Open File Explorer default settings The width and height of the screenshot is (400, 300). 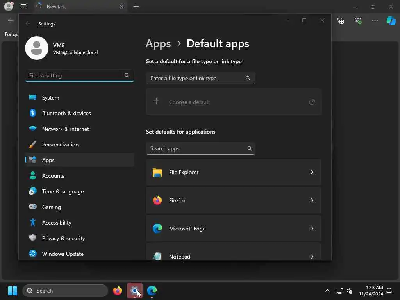pos(234,172)
